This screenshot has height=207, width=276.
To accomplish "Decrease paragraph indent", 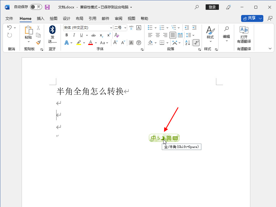I will click(187, 28).
